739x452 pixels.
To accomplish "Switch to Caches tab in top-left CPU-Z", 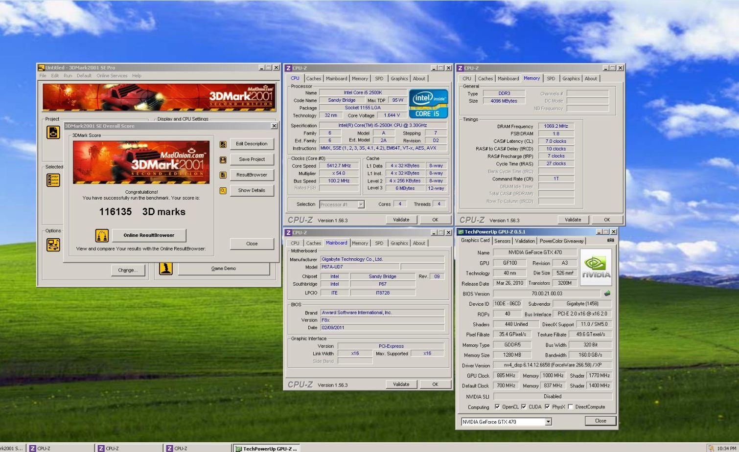I will [314, 78].
